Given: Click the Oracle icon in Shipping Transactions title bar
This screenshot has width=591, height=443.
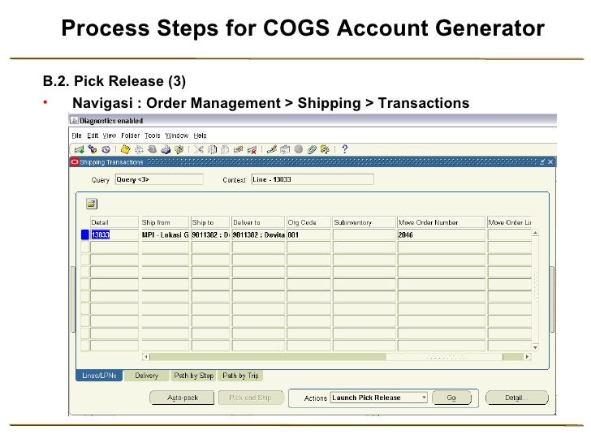Looking at the screenshot, I should pos(75,162).
